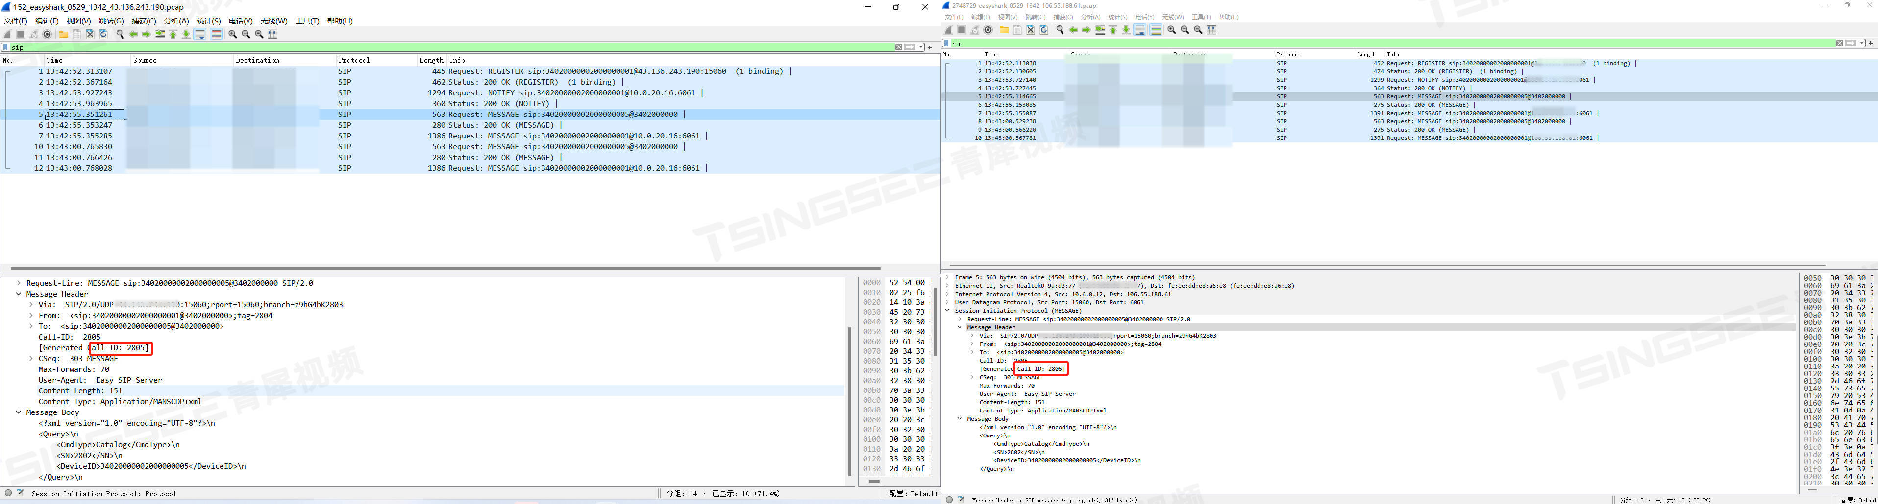Open 统计(S) menu in 152_easyshark window
This screenshot has width=1878, height=504.
coord(208,21)
